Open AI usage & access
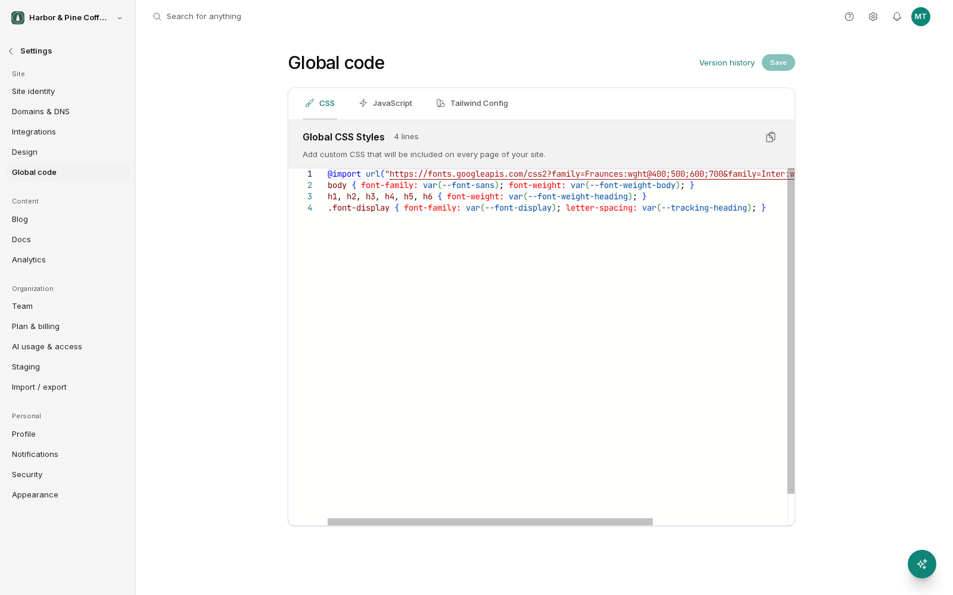 [x=67, y=347]
